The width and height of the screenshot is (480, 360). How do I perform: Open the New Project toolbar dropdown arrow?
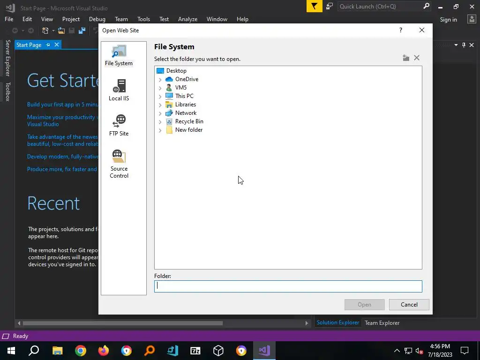tap(53, 30)
